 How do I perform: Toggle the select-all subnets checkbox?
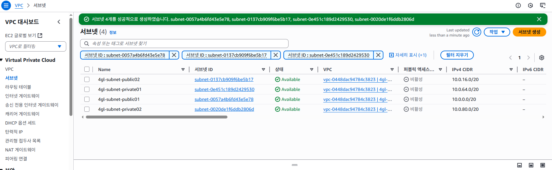click(87, 69)
